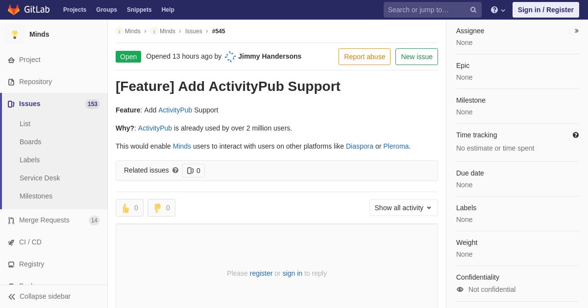Screen dimensions: 588x308
Task: Click the Merge Requests sidebar icon
Action: tap(11, 220)
